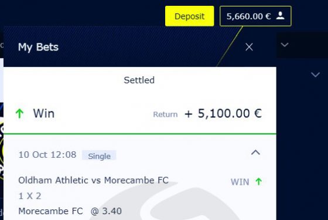The image size is (328, 220).
Task: Click the Morecambe FC @ 3.40 selection
Action: coord(70,211)
